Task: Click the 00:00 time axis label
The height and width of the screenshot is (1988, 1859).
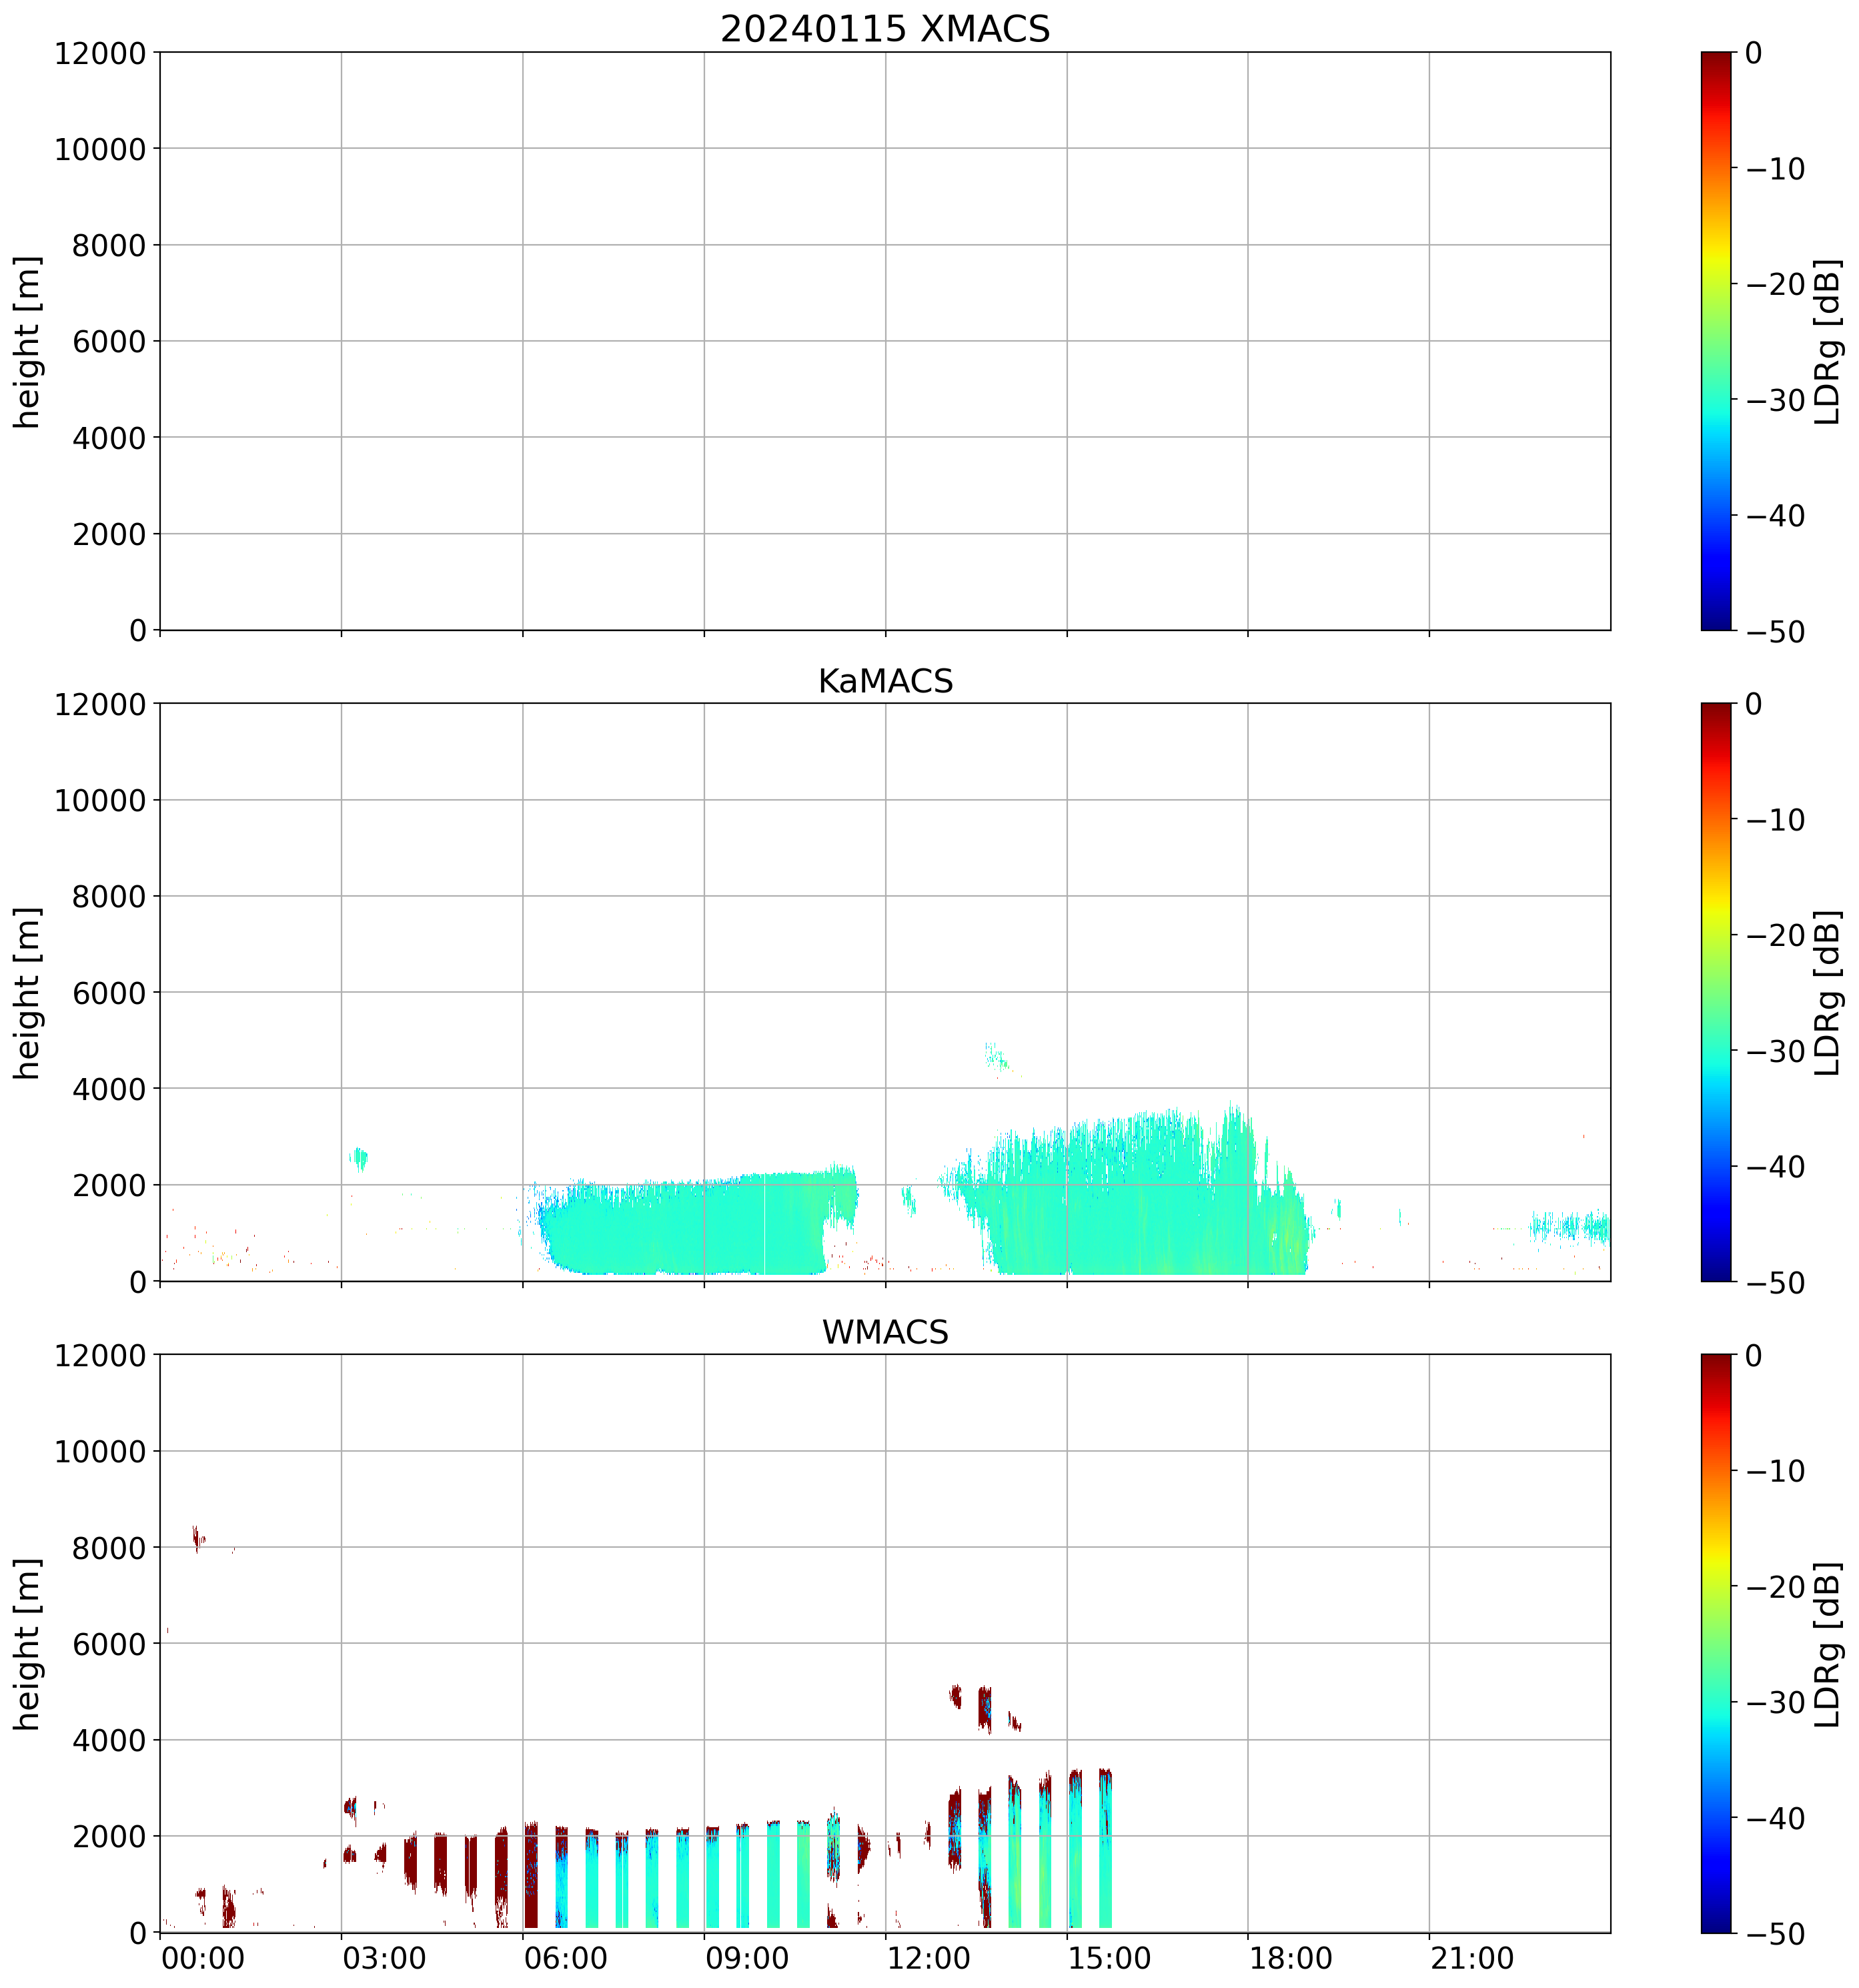Action: click(203, 1957)
